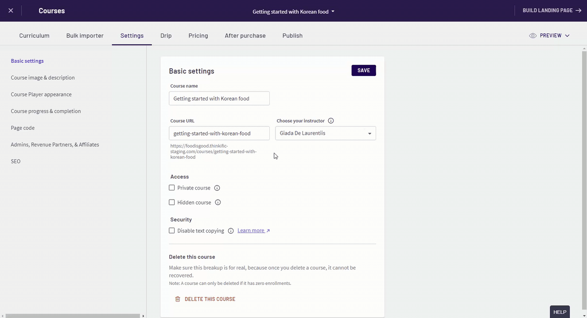This screenshot has width=587, height=318.
Task: Tick the Hidden course checkbox
Action: click(172, 202)
